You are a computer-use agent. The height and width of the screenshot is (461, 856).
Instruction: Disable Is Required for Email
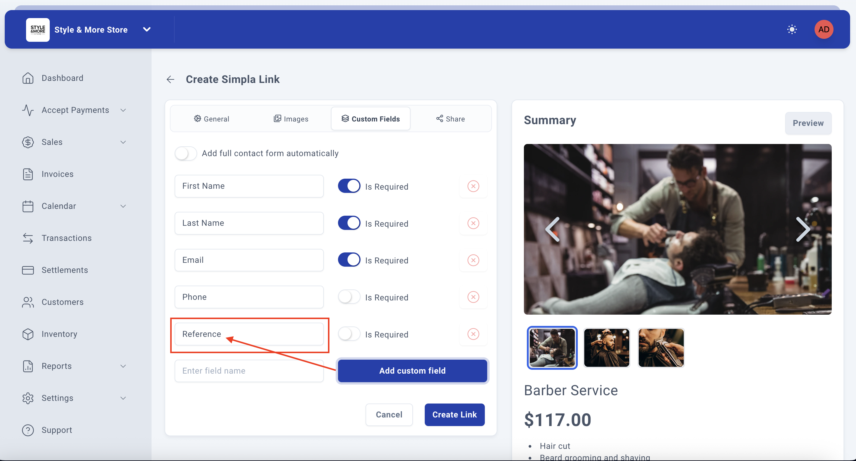[349, 260]
